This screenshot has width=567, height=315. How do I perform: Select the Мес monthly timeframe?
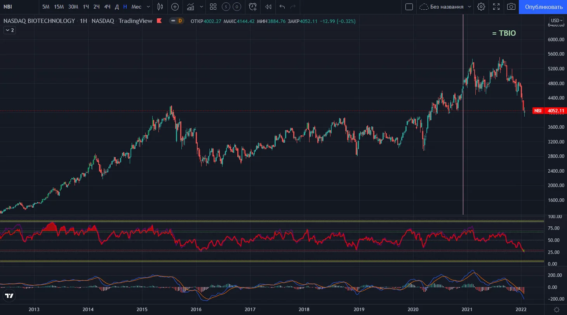[136, 7]
